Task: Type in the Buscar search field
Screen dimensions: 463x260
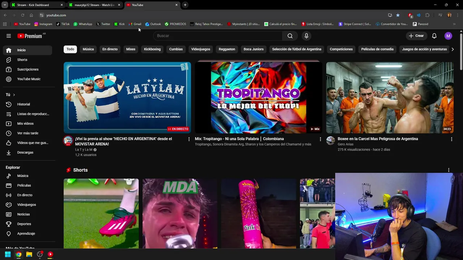Action: (x=218, y=36)
